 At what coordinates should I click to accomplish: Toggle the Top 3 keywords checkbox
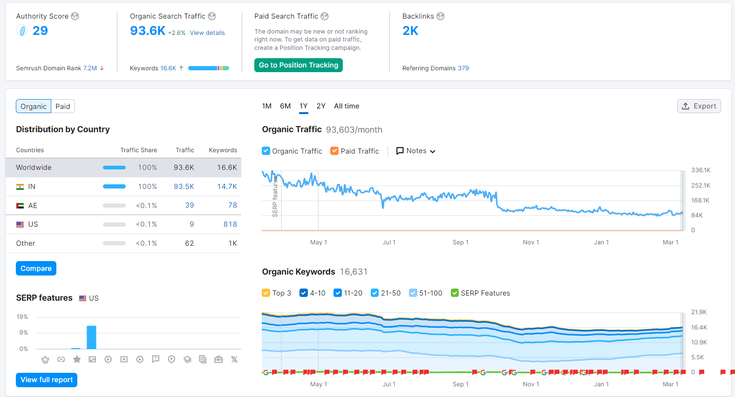pyautogui.click(x=266, y=293)
